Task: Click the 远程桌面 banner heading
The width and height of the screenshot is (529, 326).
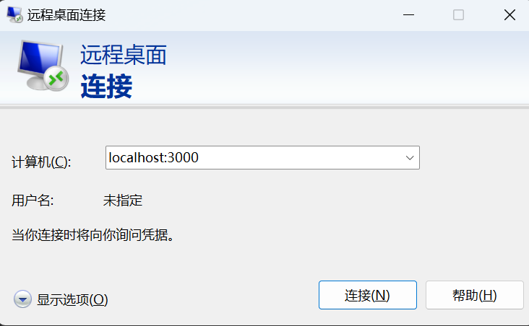Action: (x=124, y=55)
